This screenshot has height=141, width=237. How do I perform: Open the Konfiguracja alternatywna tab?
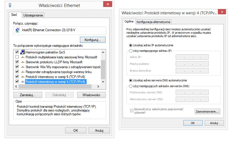tap(153, 22)
